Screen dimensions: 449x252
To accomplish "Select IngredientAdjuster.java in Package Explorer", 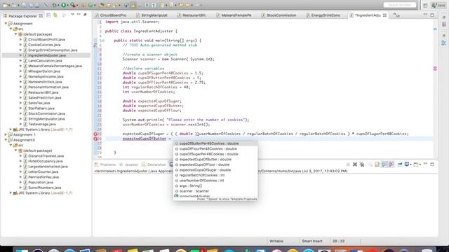I will click(47, 55).
